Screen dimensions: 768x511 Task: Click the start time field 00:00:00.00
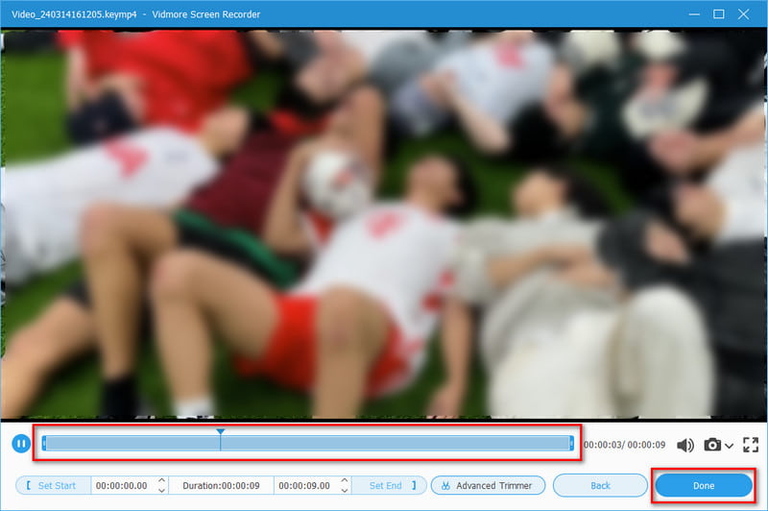pos(122,485)
